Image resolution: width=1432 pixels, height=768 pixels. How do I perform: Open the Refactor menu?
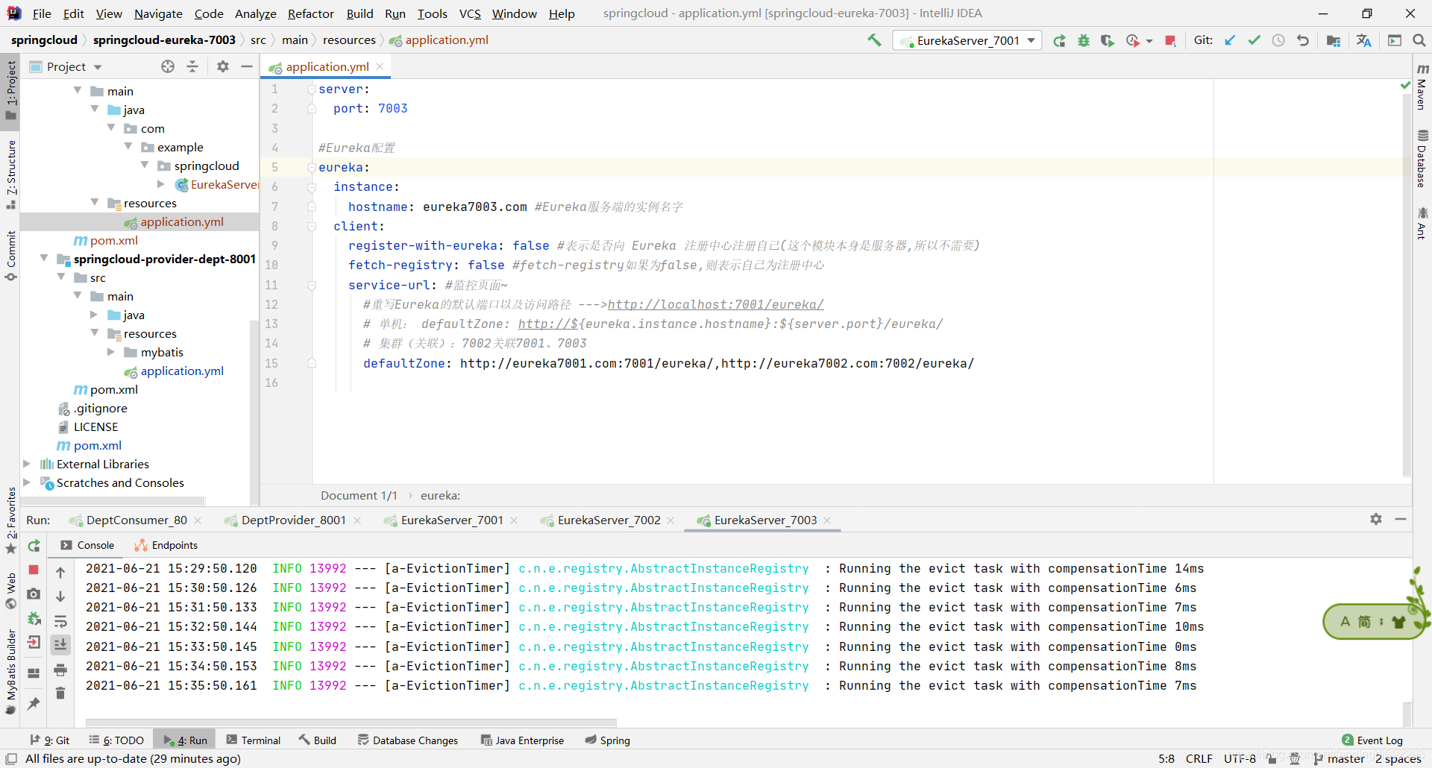[311, 13]
